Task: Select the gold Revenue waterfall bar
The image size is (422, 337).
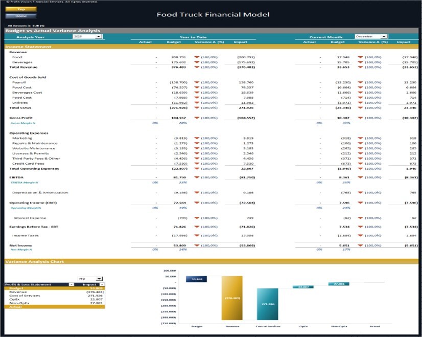Action: [x=232, y=298]
